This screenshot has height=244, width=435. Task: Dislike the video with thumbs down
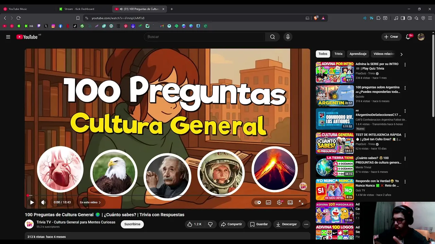210,224
